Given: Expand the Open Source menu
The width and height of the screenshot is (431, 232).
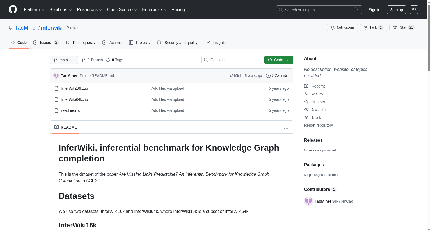Looking at the screenshot, I should pyautogui.click(x=122, y=10).
